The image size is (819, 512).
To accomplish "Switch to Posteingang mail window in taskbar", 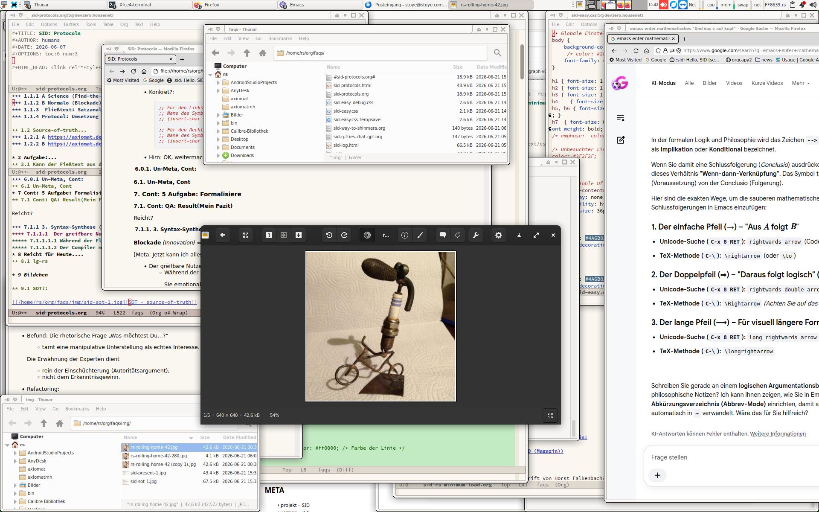I will click(x=406, y=5).
